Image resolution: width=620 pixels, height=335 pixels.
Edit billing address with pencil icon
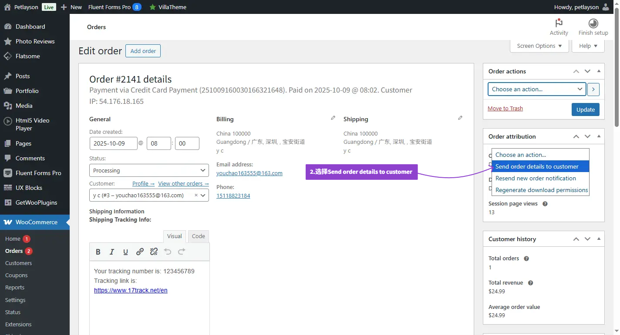pyautogui.click(x=333, y=118)
